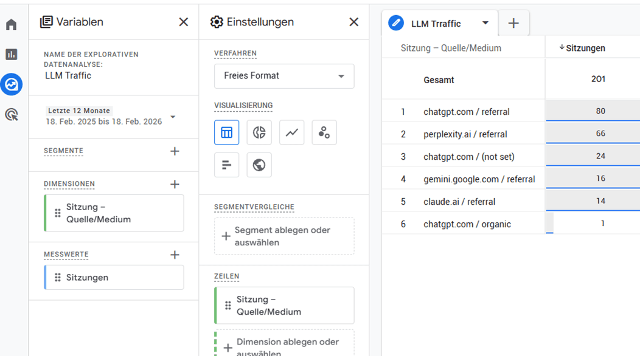Click the VERFAHREN section label
Screen dimensions: 640x356
tap(235, 53)
